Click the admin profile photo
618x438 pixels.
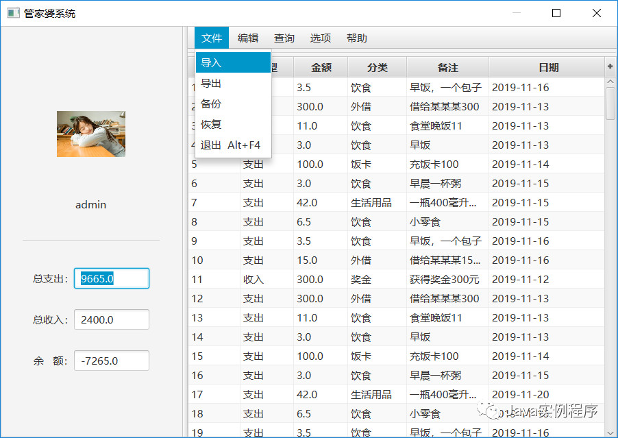tap(91, 134)
